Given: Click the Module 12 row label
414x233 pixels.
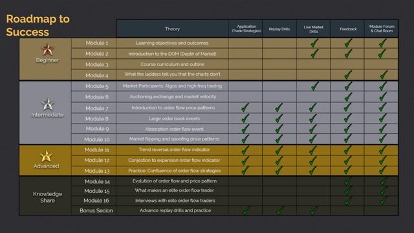Looking at the screenshot, I should (96, 161).
